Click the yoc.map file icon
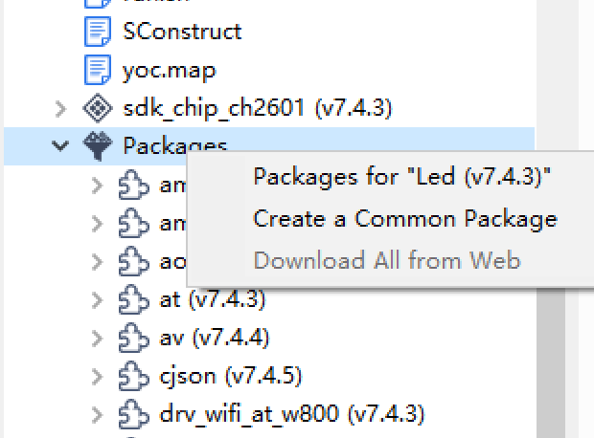 [98, 70]
